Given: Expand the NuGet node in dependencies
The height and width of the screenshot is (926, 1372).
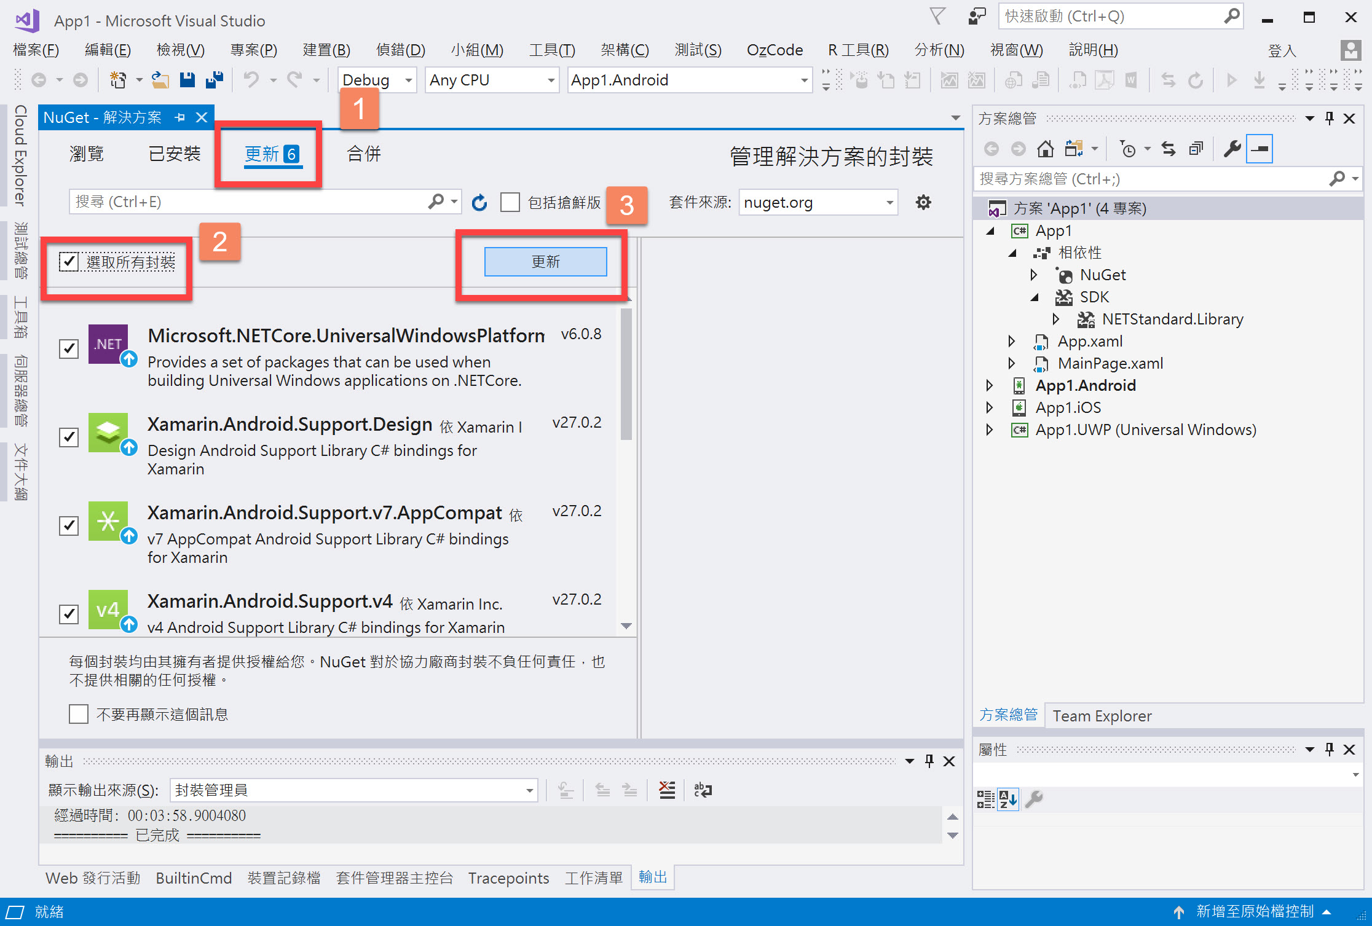Looking at the screenshot, I should (x=1035, y=275).
